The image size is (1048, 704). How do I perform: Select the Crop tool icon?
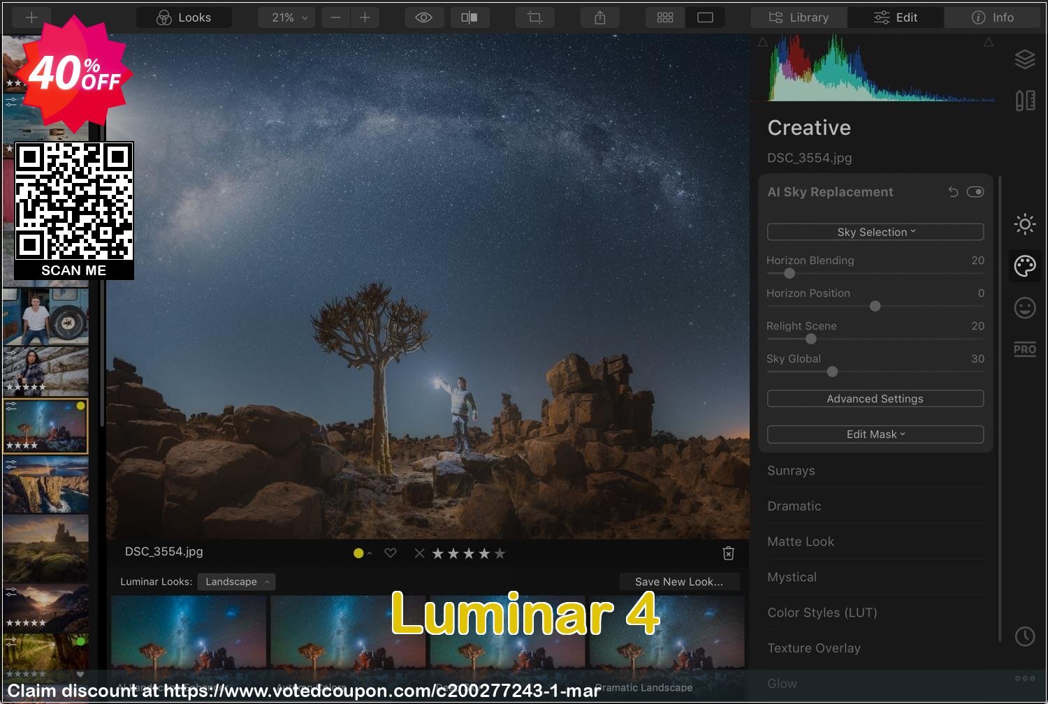pos(534,17)
